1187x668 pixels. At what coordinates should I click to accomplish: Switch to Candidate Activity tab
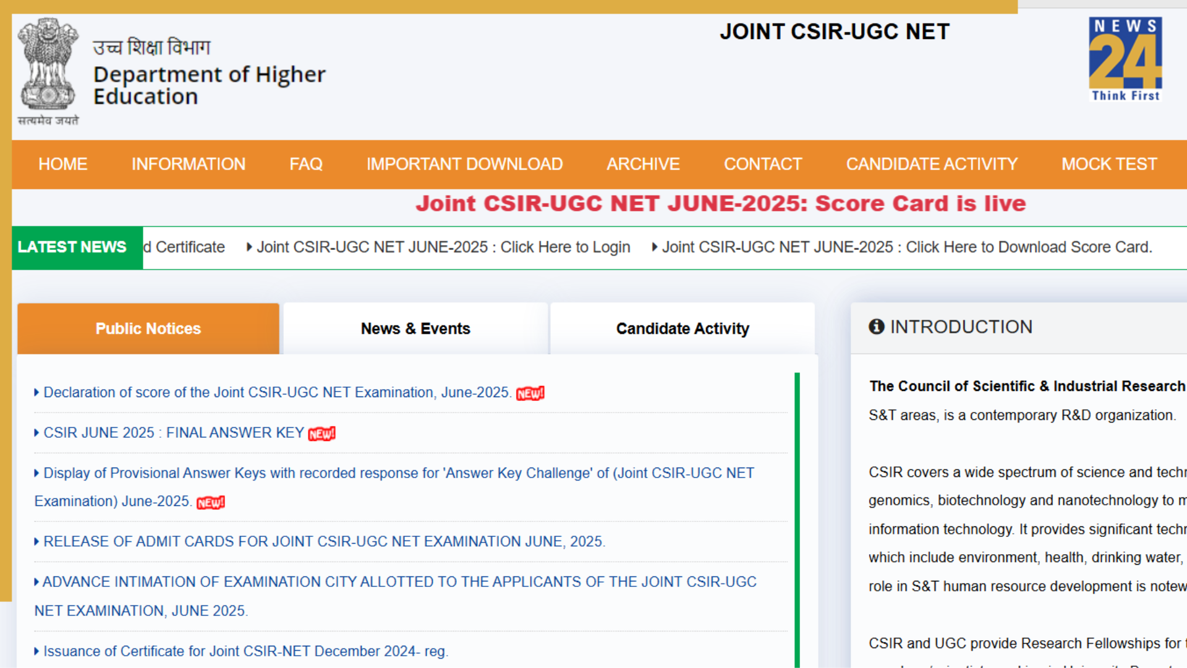coord(683,328)
